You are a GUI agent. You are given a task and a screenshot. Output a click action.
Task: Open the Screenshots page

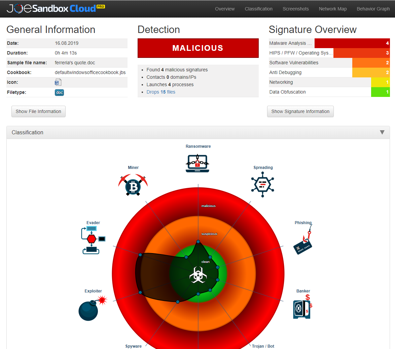pyautogui.click(x=295, y=9)
